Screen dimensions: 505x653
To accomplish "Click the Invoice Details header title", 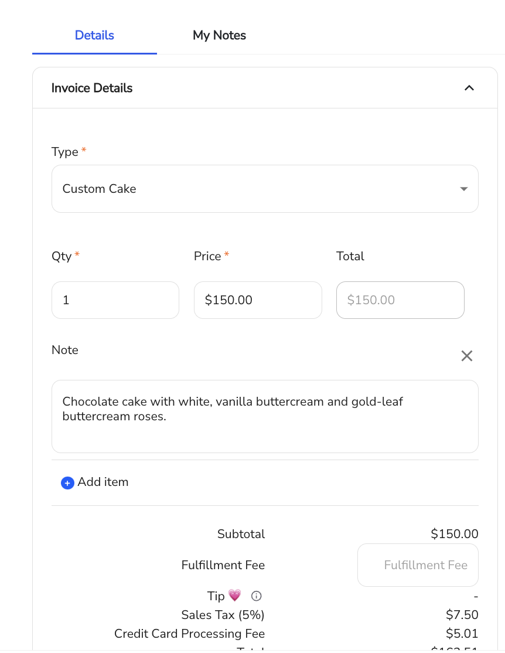I will pyautogui.click(x=92, y=88).
